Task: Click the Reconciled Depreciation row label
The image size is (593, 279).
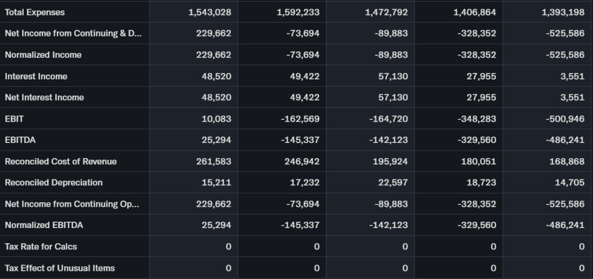Action: tap(53, 182)
